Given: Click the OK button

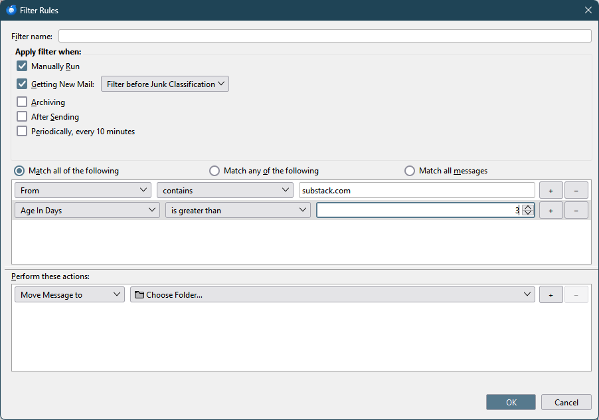Looking at the screenshot, I should point(511,402).
